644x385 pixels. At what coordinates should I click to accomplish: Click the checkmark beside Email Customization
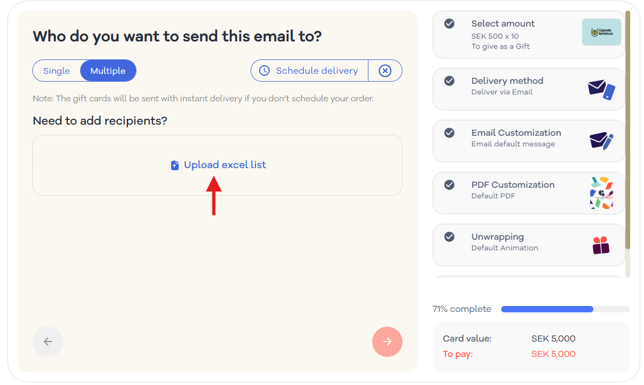[x=449, y=133]
